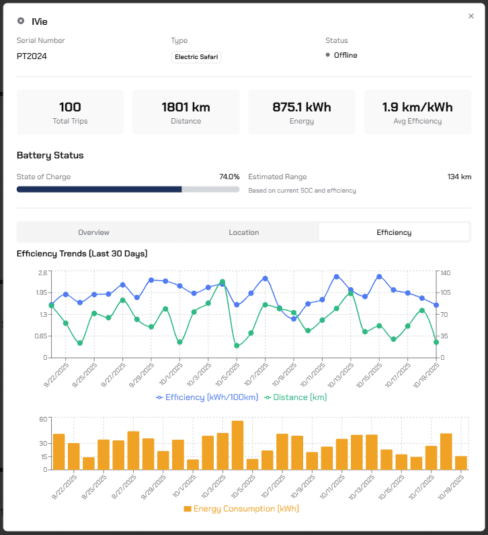The width and height of the screenshot is (488, 535).
Task: Click the 875.1 kWh Energy card
Action: (x=302, y=112)
